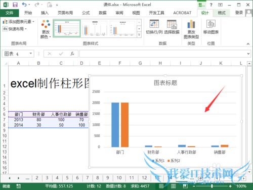Click previous sheet navigation arrow
The height and width of the screenshot is (190, 253).
(10, 178)
